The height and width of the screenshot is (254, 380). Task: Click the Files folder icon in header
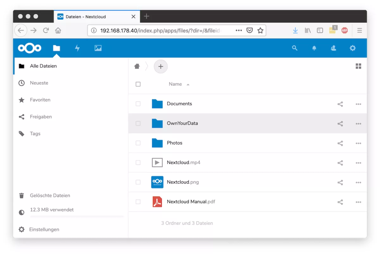click(56, 48)
